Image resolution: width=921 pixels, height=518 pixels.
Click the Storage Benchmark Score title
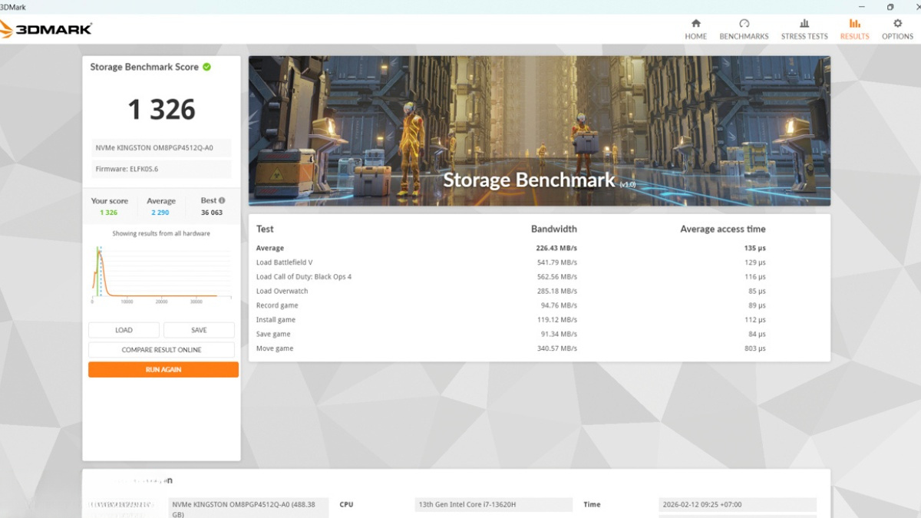144,67
